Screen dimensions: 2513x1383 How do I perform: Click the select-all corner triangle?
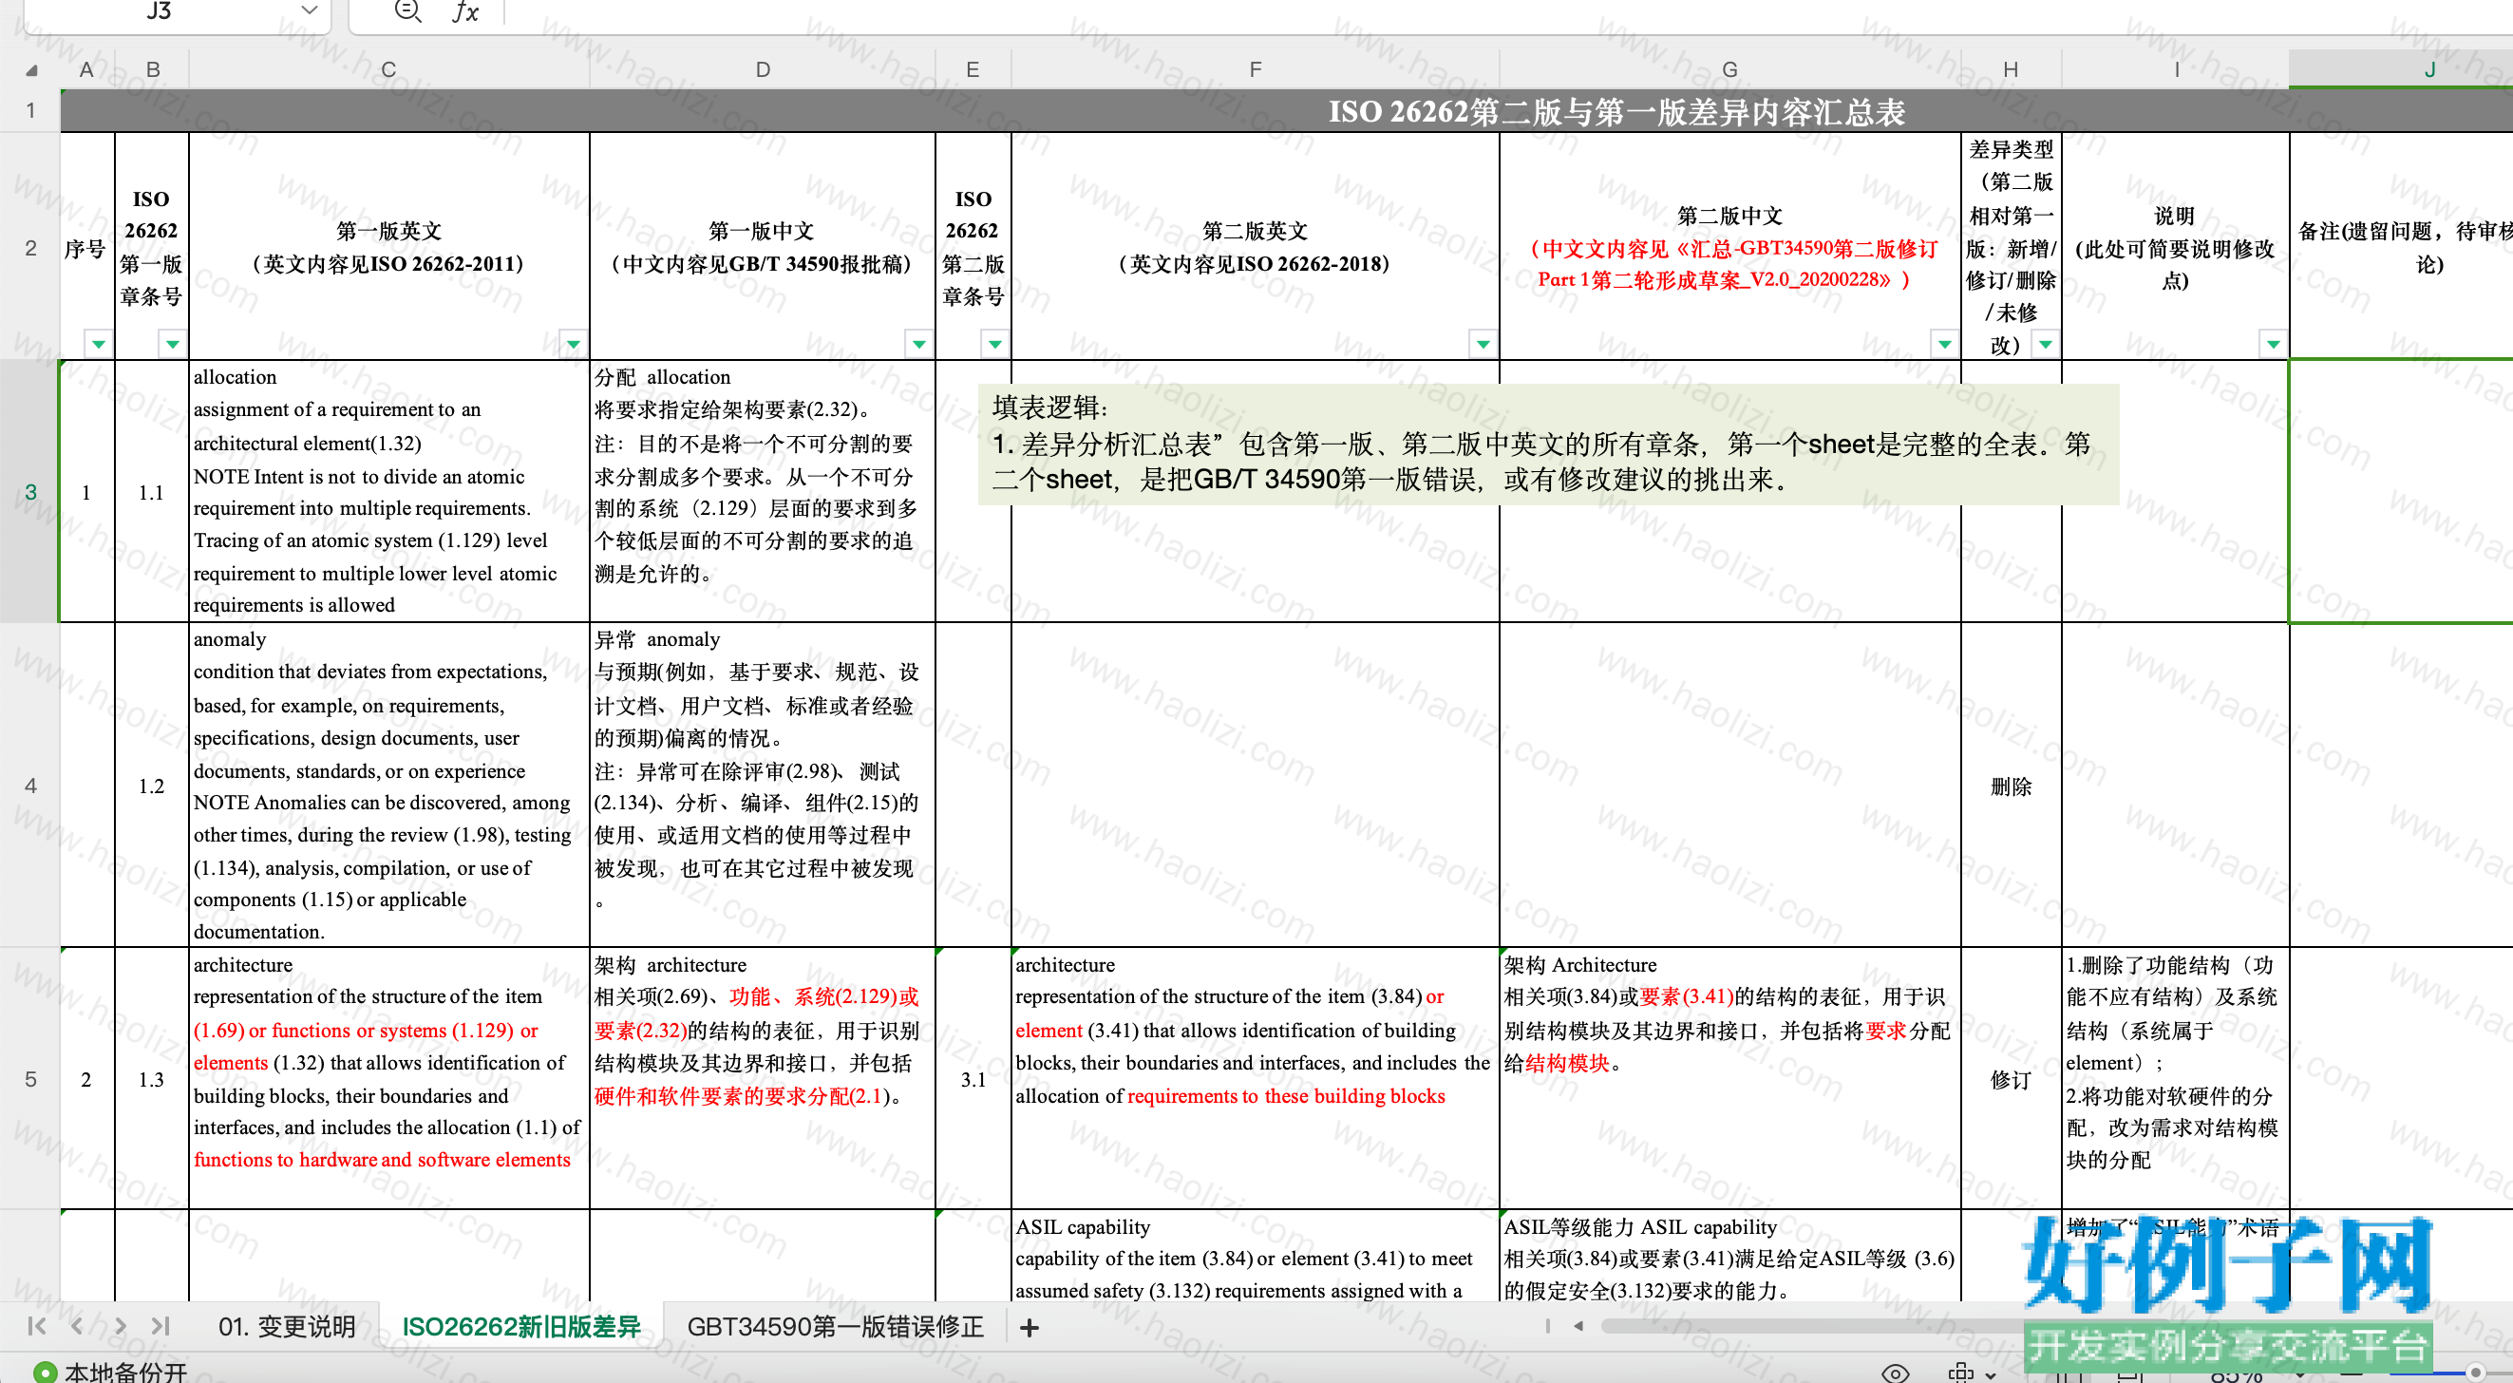coord(31,70)
